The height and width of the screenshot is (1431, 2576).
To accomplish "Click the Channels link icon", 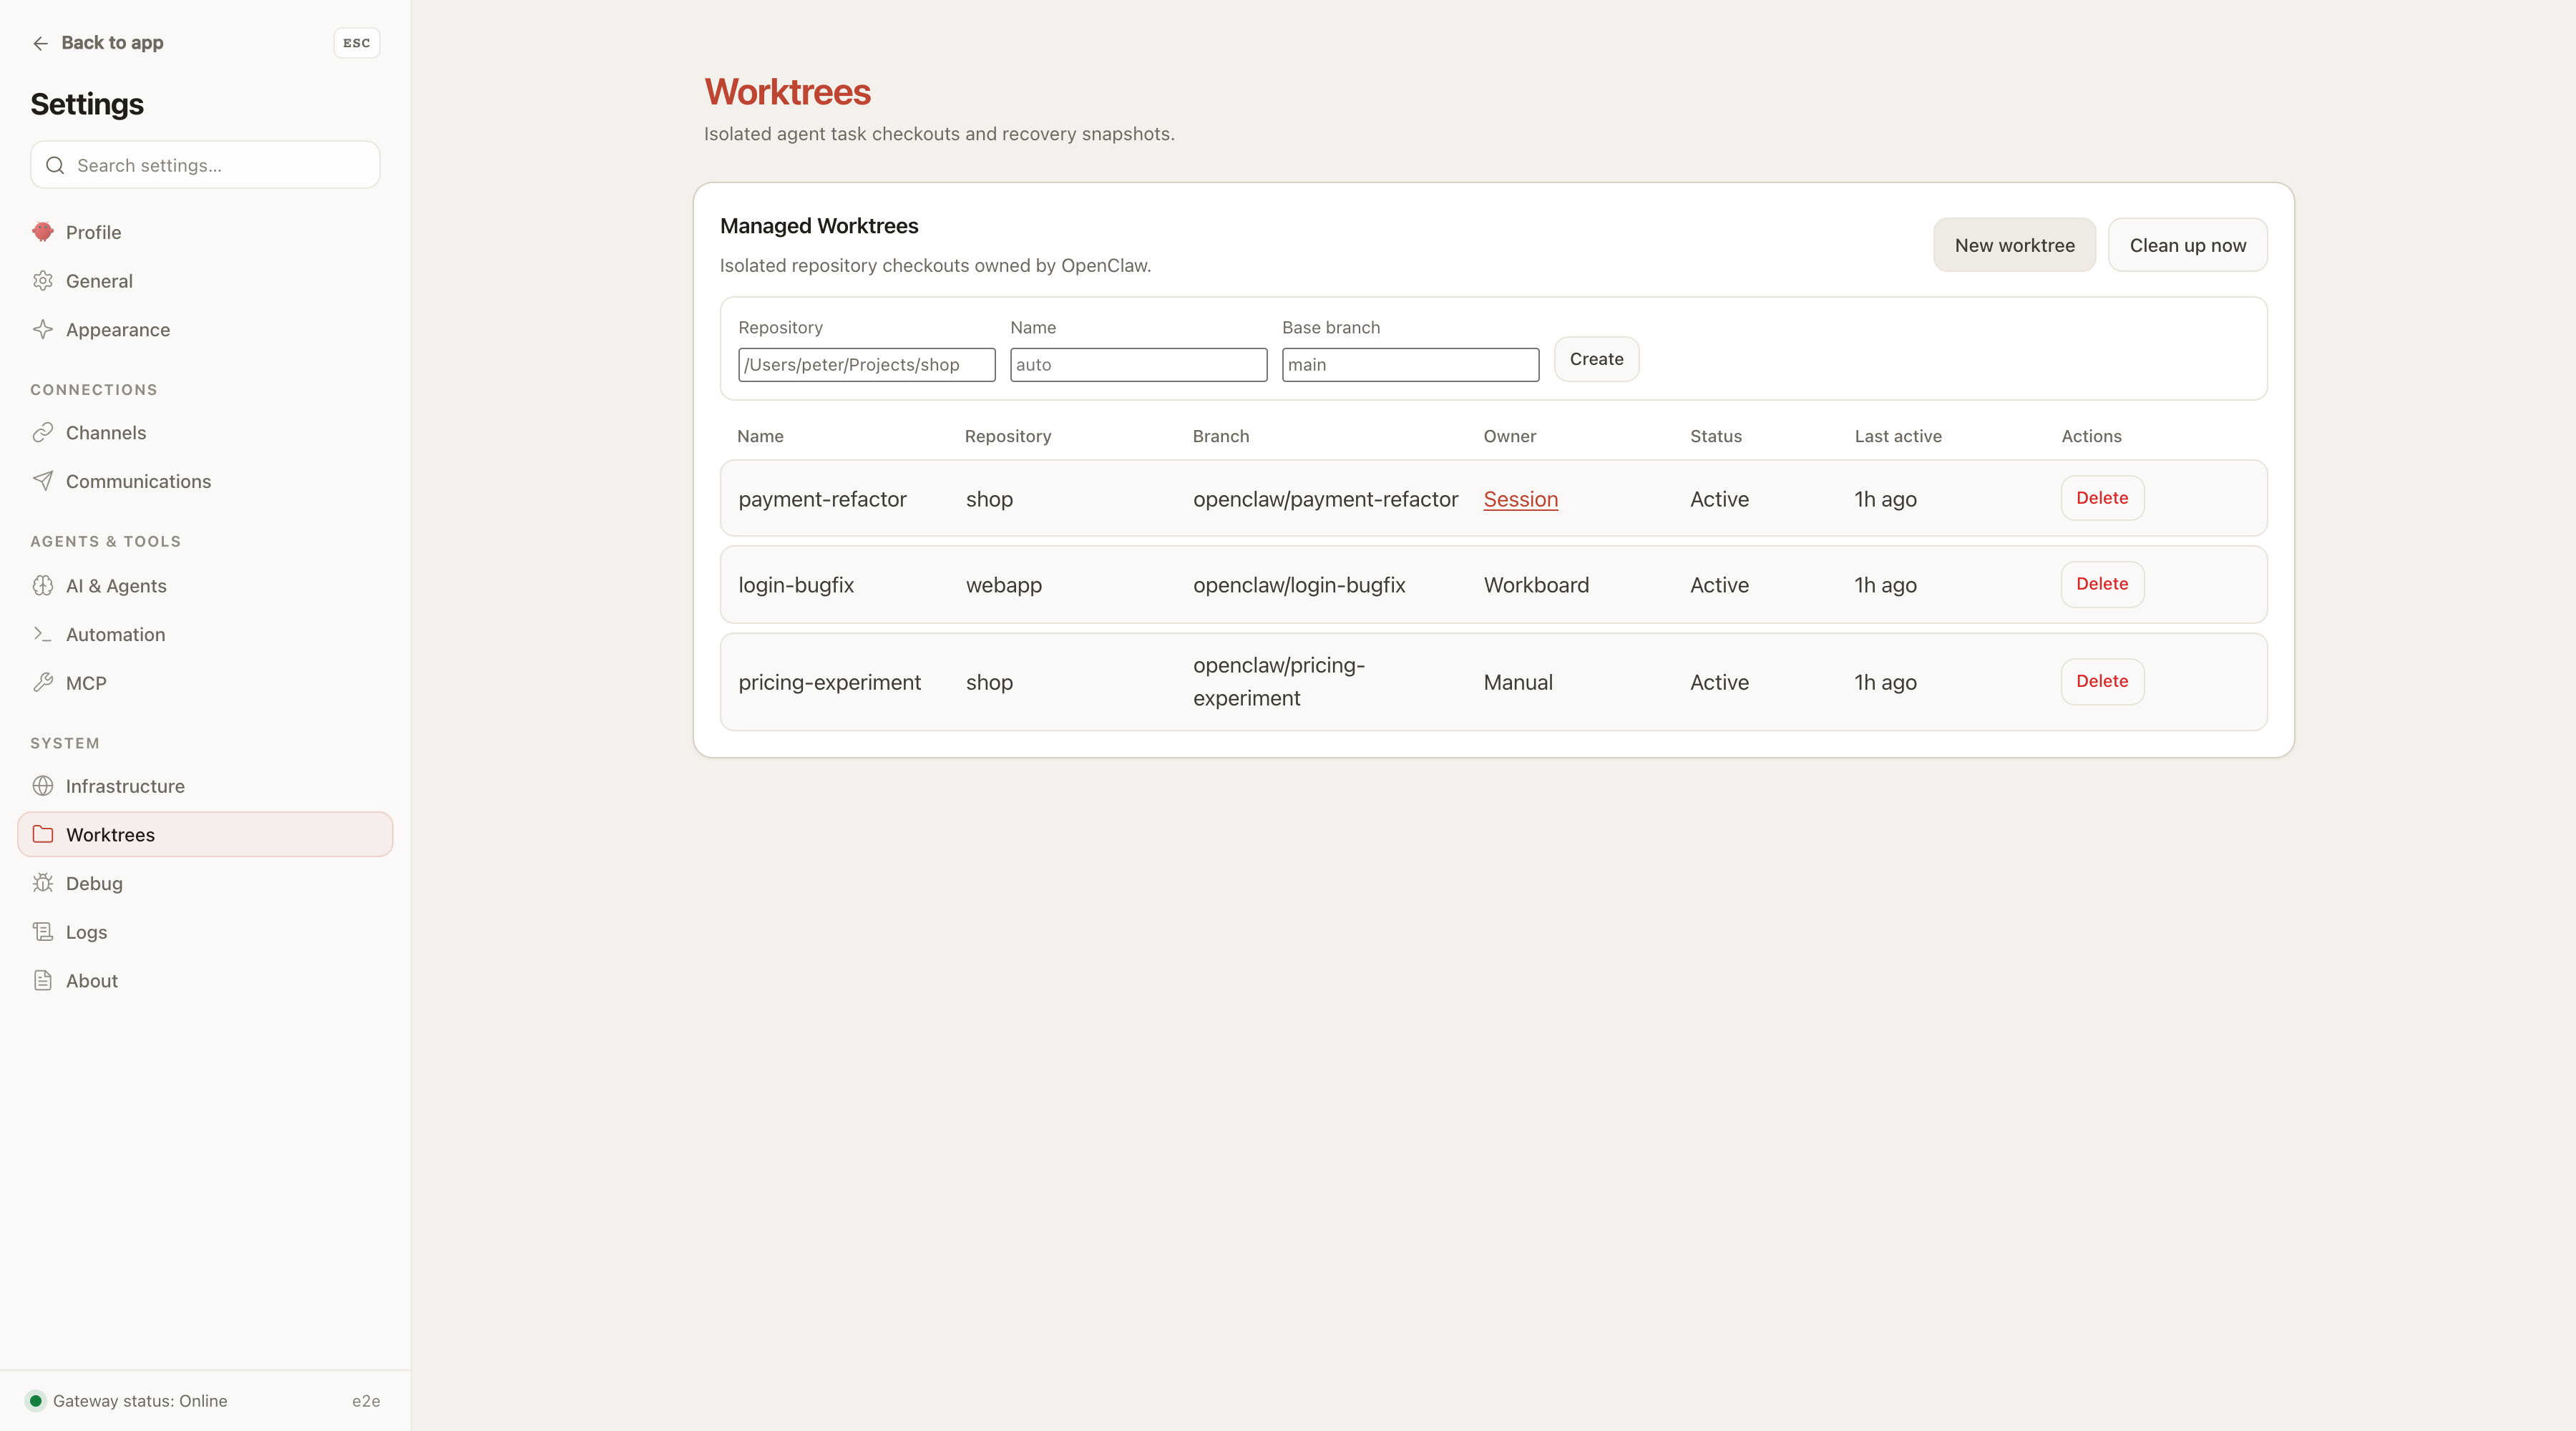I will [43, 432].
